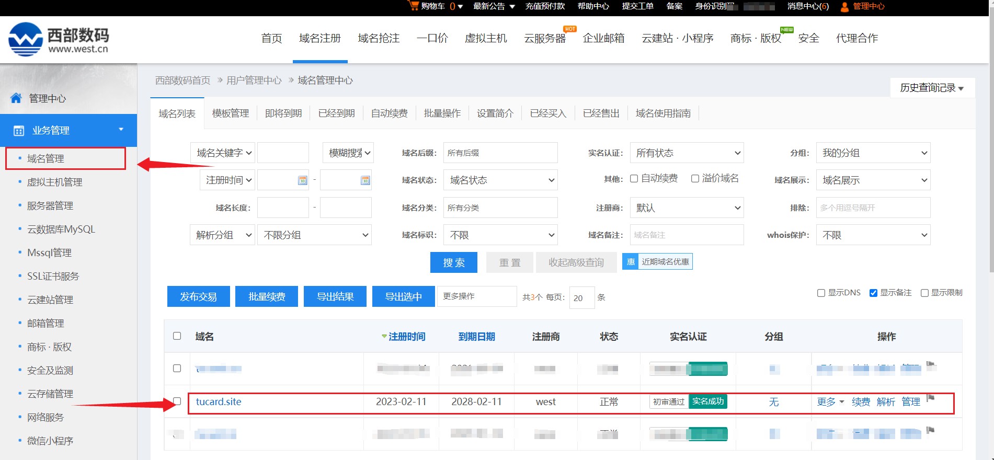
Task: Click the flag icon for tucard.site
Action: tap(930, 398)
